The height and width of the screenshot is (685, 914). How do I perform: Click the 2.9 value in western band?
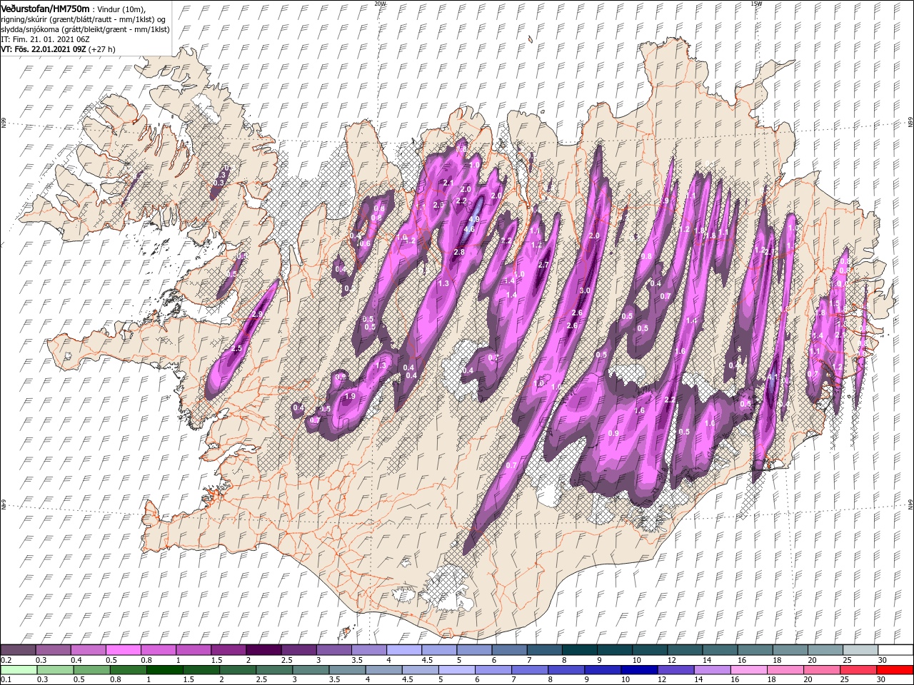(258, 314)
